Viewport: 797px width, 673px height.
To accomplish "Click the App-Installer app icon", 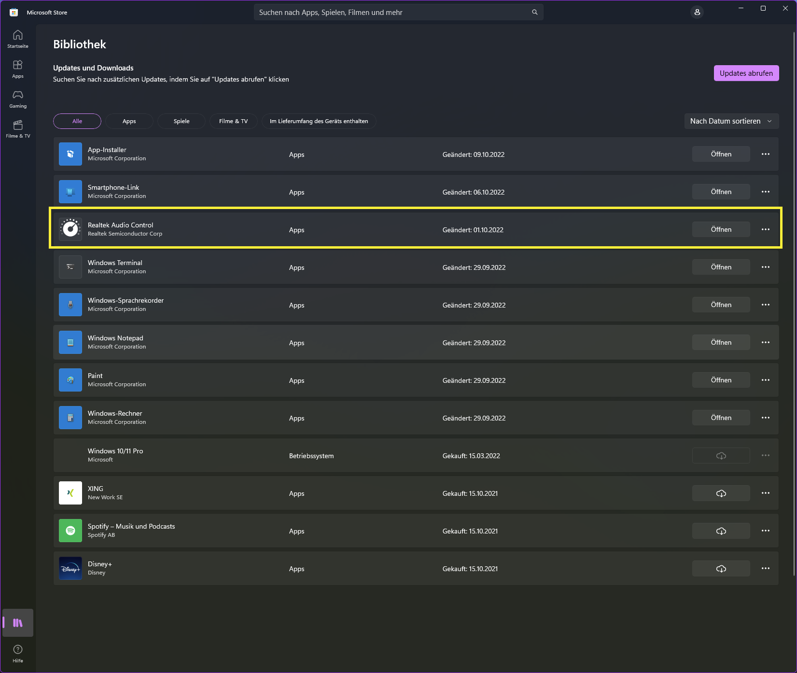I will 70,154.
